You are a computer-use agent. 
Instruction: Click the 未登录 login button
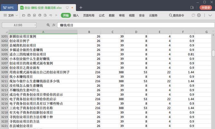(206, 7)
